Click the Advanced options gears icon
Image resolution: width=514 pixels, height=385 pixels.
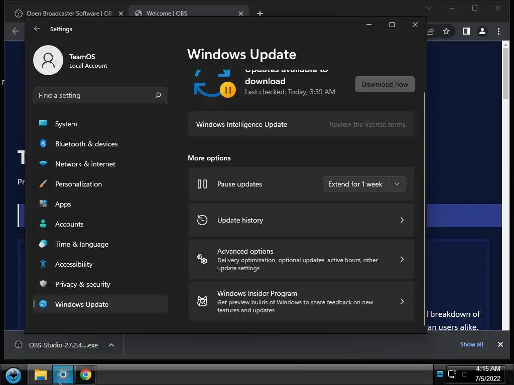click(202, 259)
